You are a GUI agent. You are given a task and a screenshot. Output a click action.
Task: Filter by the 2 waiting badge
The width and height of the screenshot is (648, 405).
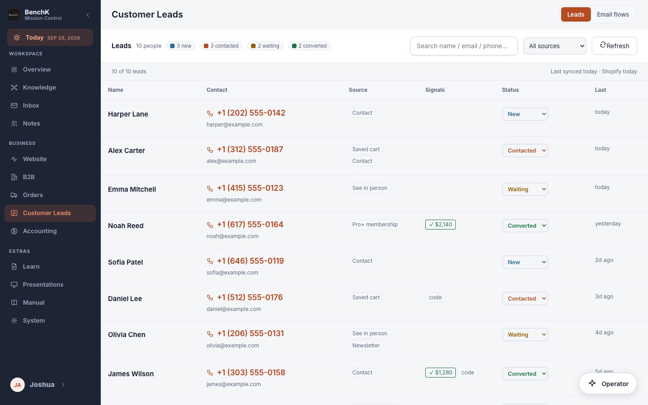[x=265, y=46]
